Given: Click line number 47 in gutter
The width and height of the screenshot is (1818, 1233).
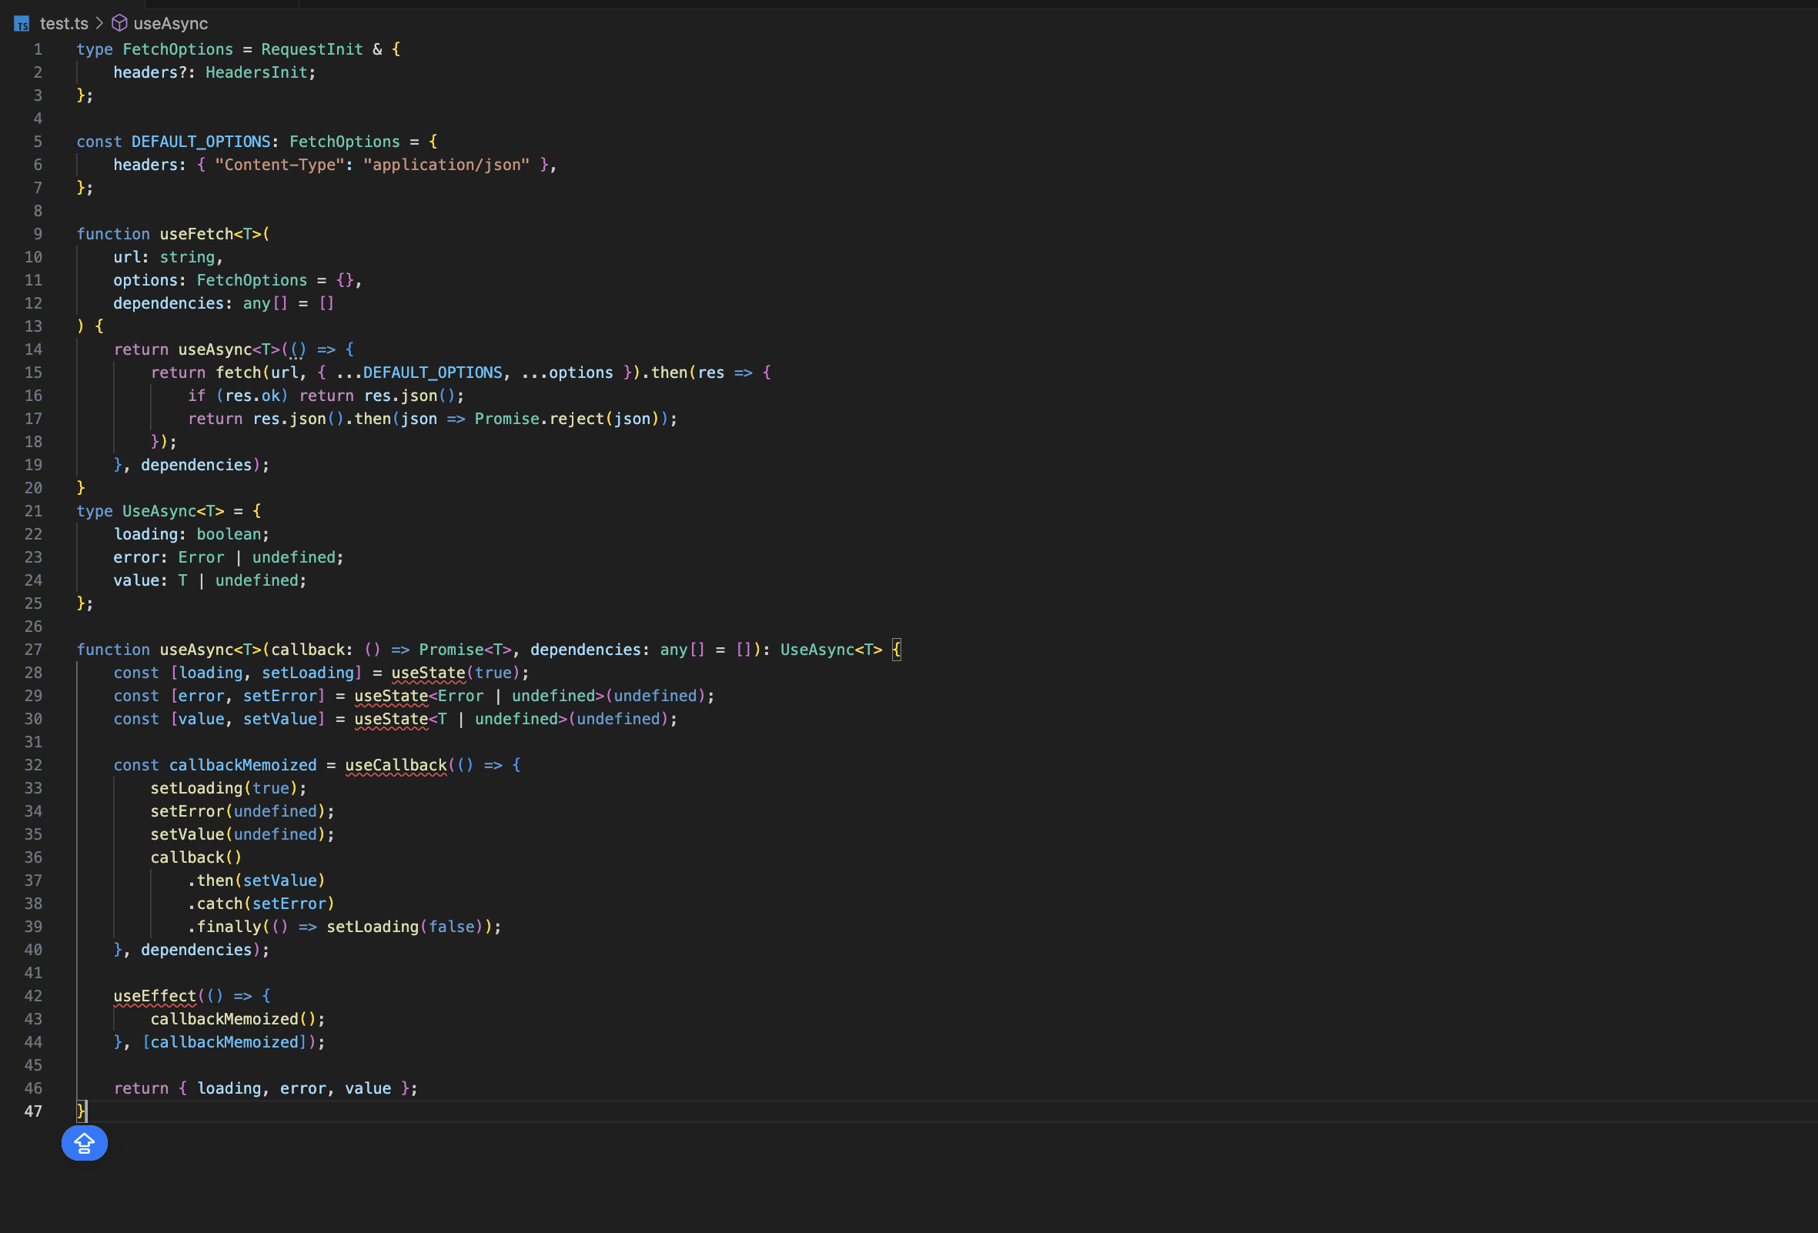Looking at the screenshot, I should click(34, 1111).
